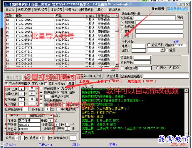Toggle the ADSL checkbox
This screenshot has width=192, height=148.
(51, 116)
